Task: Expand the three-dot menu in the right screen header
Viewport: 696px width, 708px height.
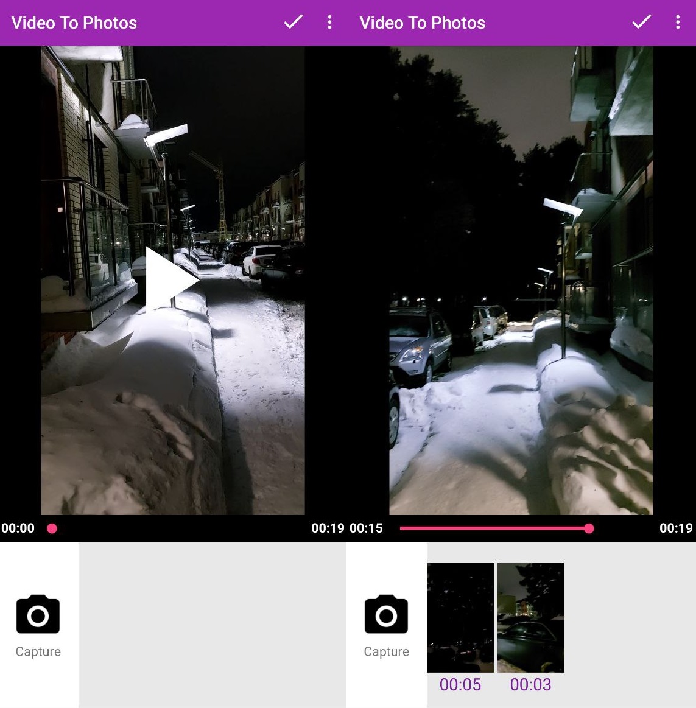Action: point(678,23)
